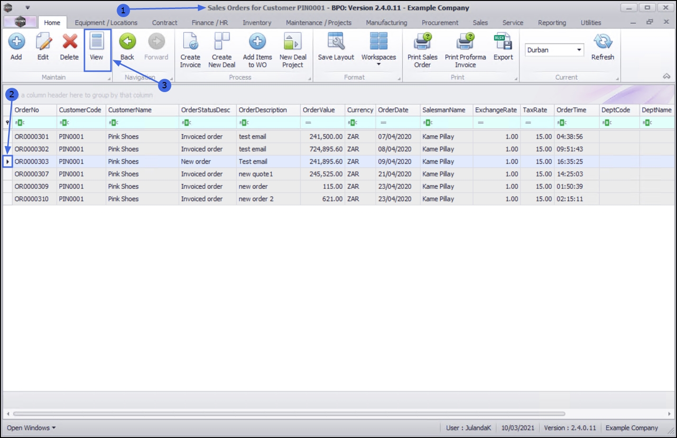677x438 pixels.
Task: Open the Service tab
Action: [513, 23]
